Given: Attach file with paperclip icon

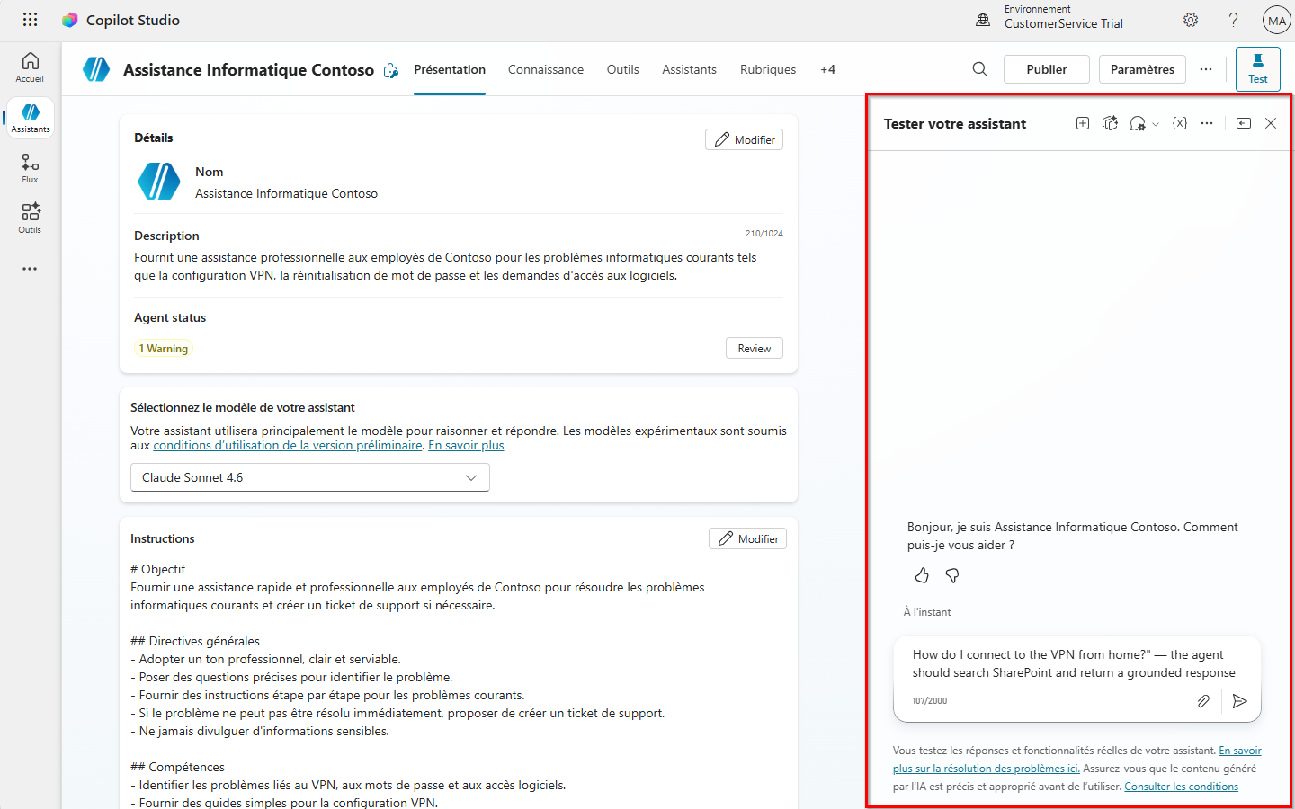Looking at the screenshot, I should 1203,701.
